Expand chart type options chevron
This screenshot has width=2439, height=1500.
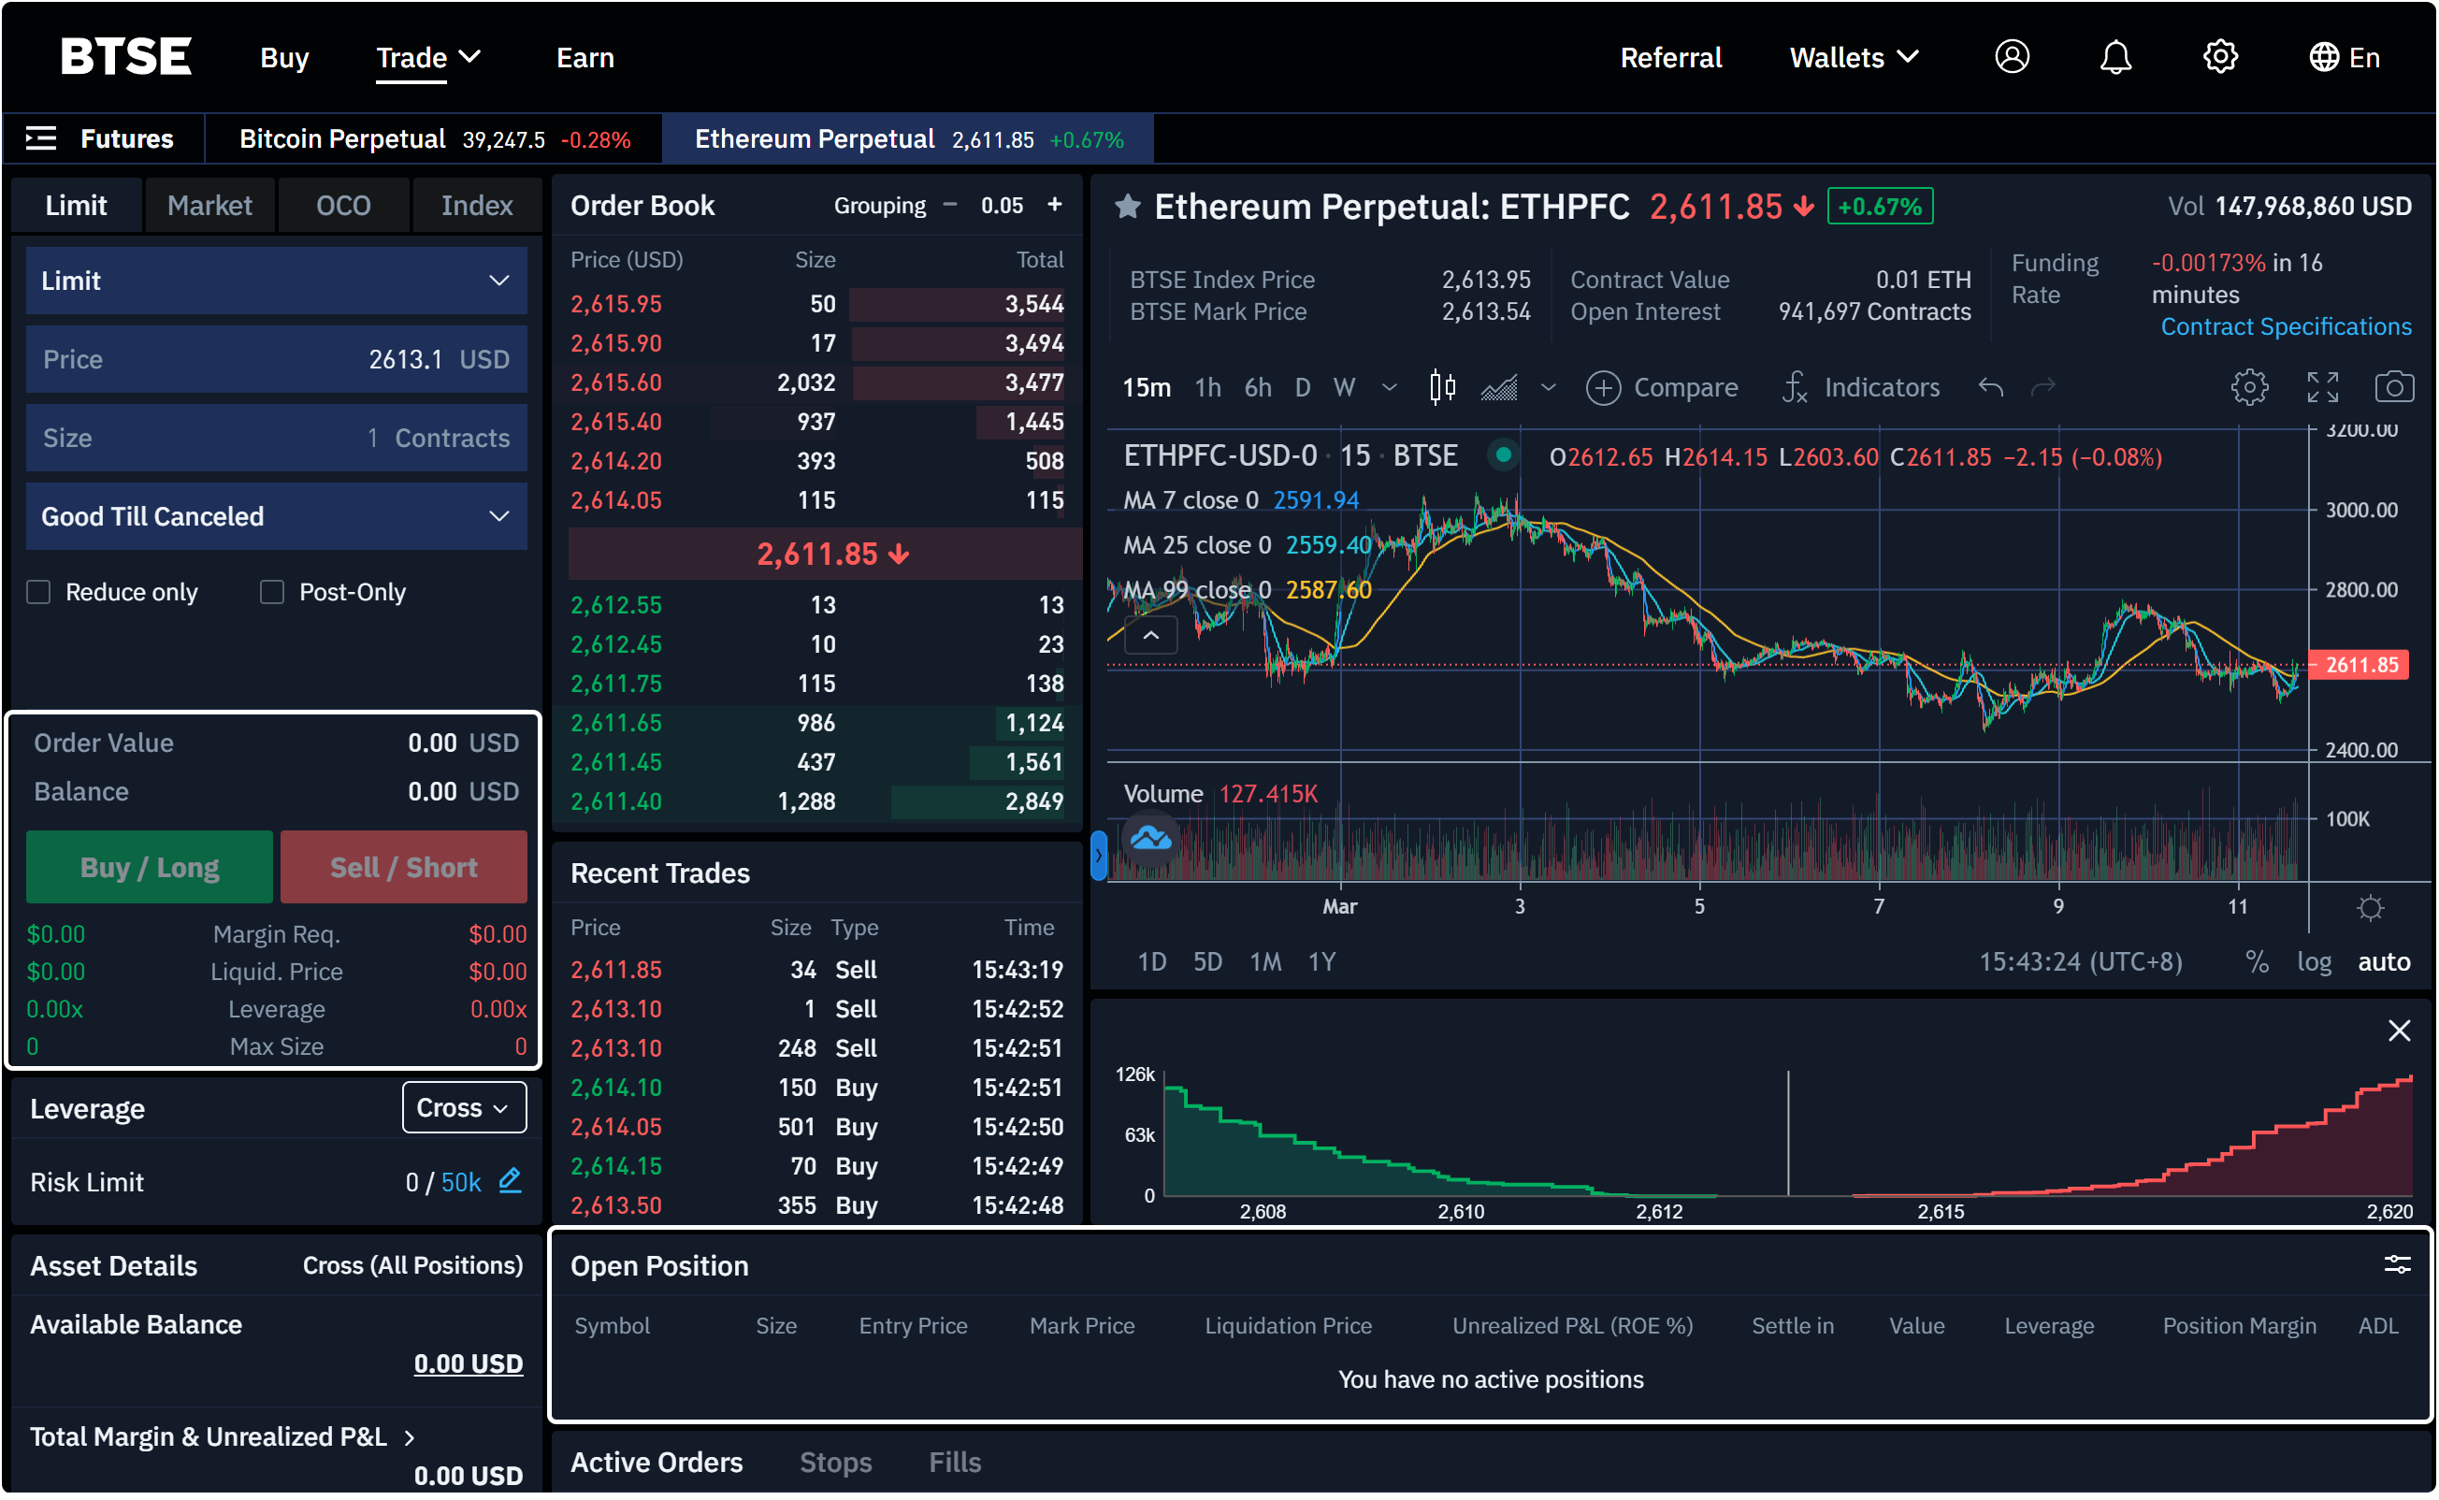[1550, 388]
